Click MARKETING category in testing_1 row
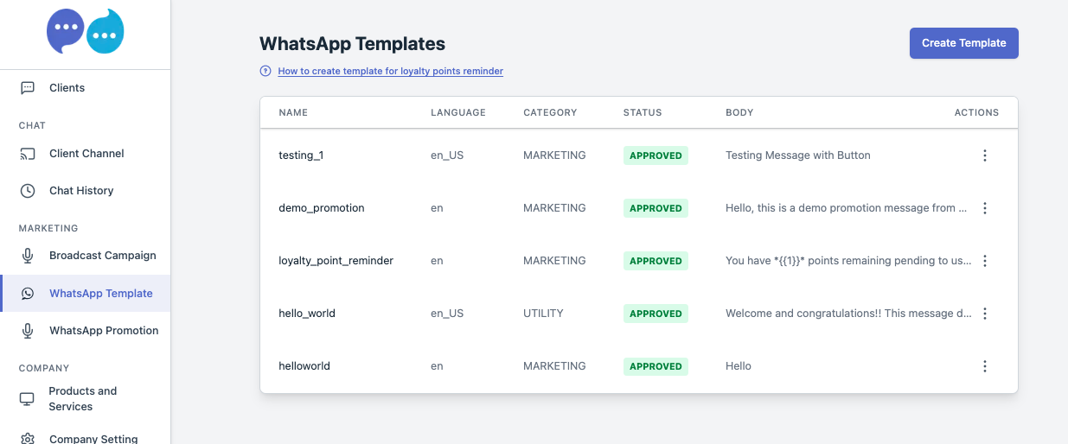The width and height of the screenshot is (1068, 444). [554, 155]
